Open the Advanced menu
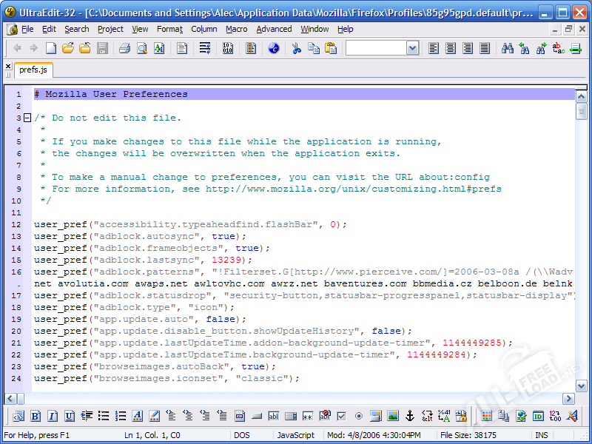 click(274, 29)
